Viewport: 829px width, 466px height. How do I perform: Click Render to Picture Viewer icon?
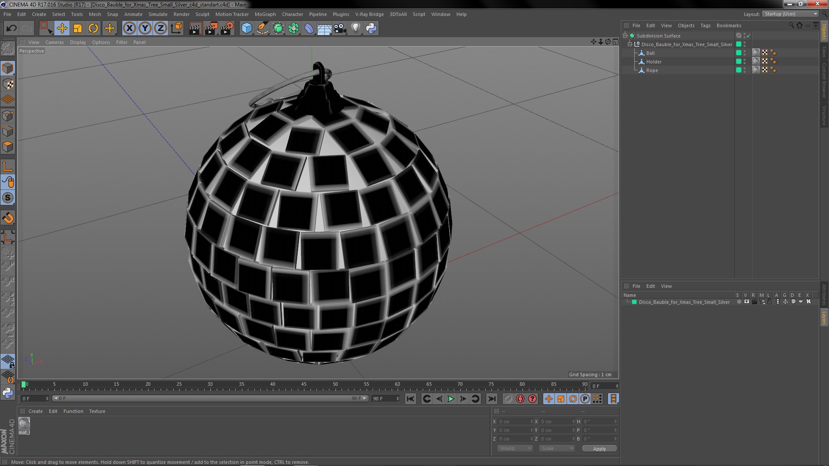click(211, 28)
